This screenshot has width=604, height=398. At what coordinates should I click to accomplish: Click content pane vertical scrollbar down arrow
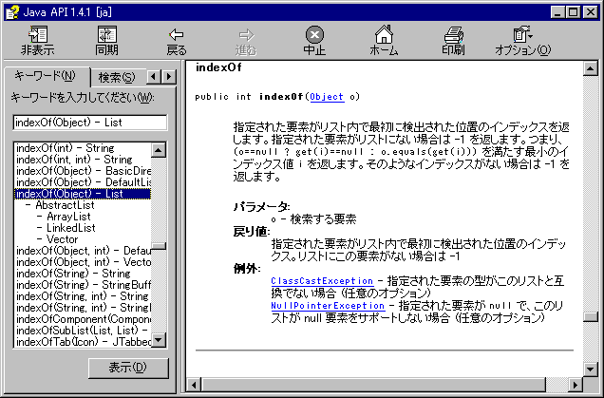point(590,370)
